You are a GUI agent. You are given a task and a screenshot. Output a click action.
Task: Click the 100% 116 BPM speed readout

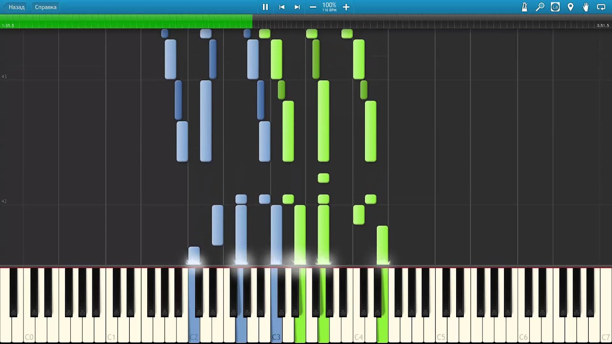click(x=329, y=7)
